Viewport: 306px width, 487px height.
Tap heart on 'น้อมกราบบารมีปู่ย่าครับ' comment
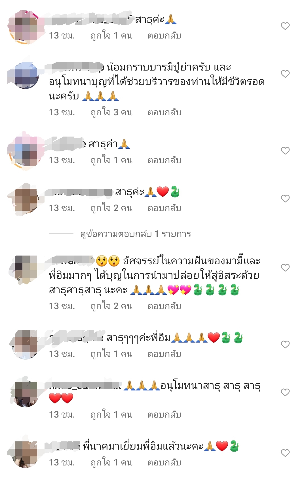click(x=285, y=74)
